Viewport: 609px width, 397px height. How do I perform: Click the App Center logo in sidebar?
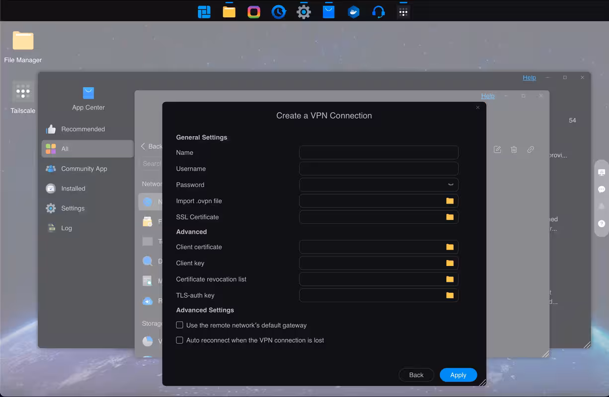tap(88, 93)
